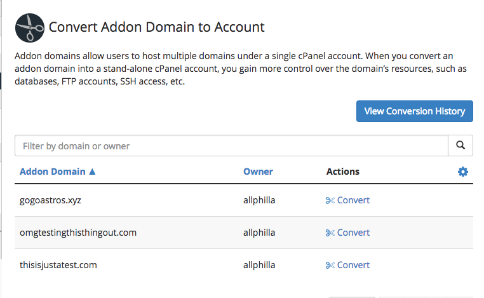Click the magnifying glass search button

point(460,146)
